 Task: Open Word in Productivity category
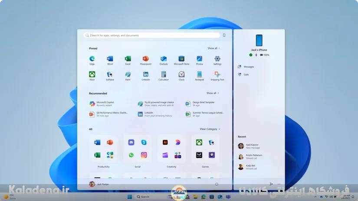click(x=97, y=143)
